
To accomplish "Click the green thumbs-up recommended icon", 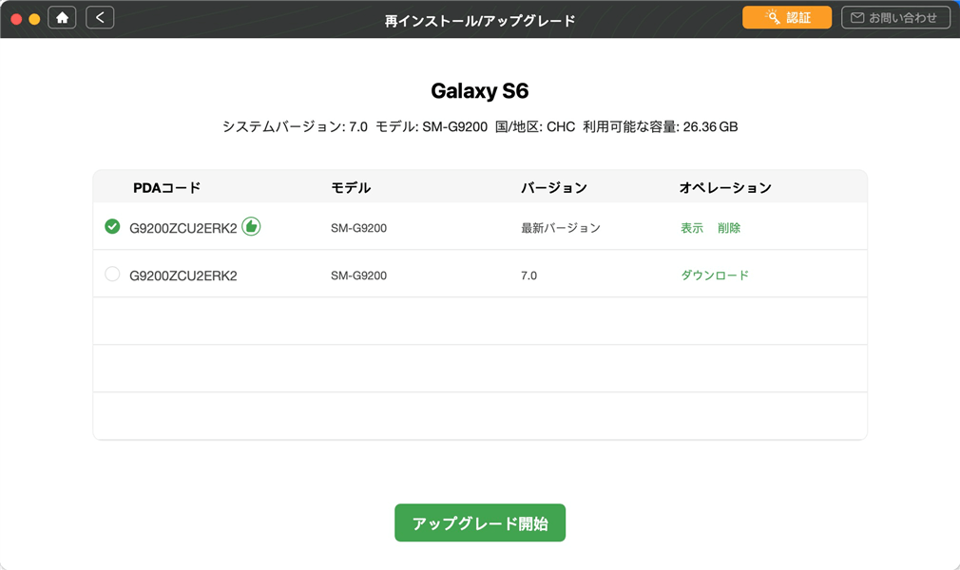I will [251, 226].
